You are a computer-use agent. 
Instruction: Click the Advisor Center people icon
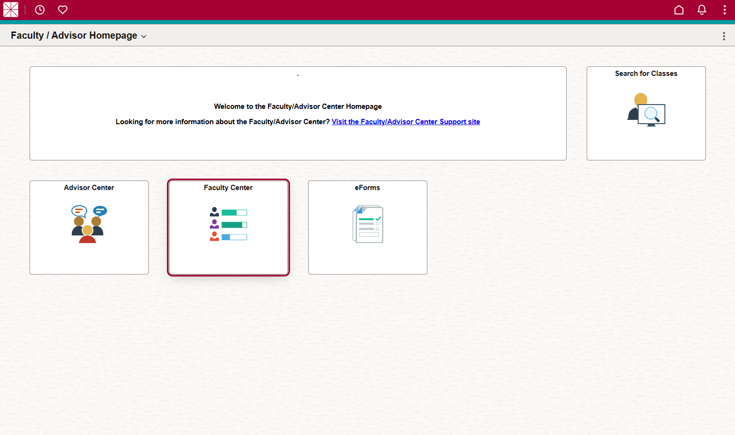point(89,224)
